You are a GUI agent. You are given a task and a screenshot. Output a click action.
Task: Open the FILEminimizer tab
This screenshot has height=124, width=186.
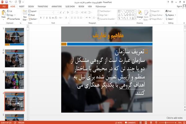(101, 7)
